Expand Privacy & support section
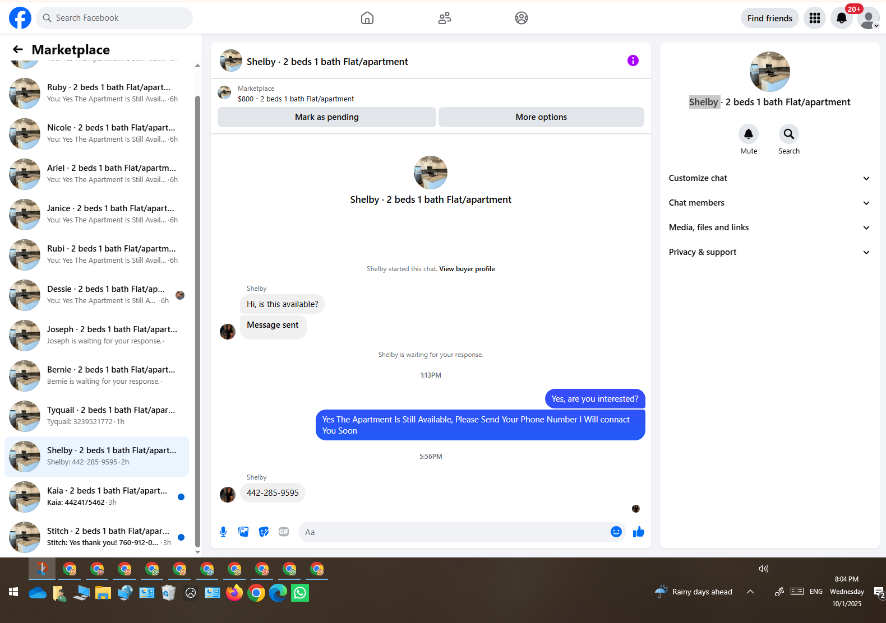Image resolution: width=886 pixels, height=623 pixels. click(x=770, y=252)
